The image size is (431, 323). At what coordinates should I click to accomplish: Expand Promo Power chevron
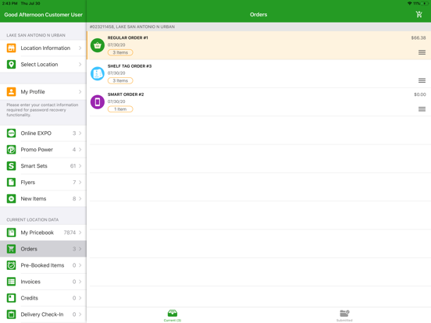80,150
